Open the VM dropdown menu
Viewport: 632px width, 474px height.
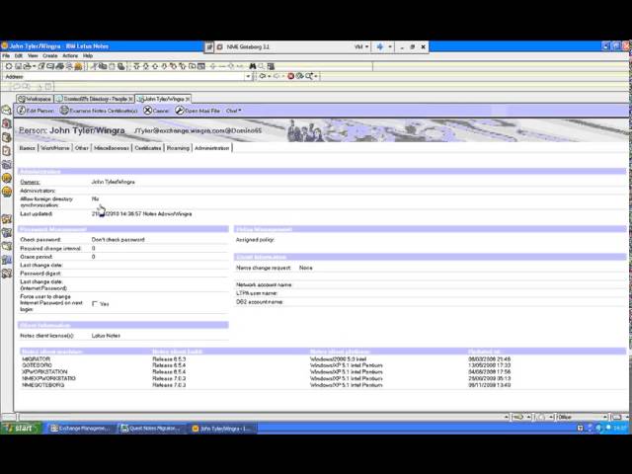[361, 46]
